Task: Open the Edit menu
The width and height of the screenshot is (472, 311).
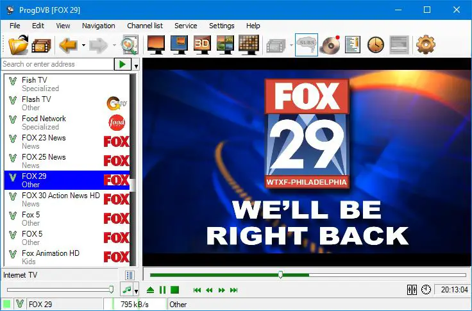Action: [x=38, y=26]
